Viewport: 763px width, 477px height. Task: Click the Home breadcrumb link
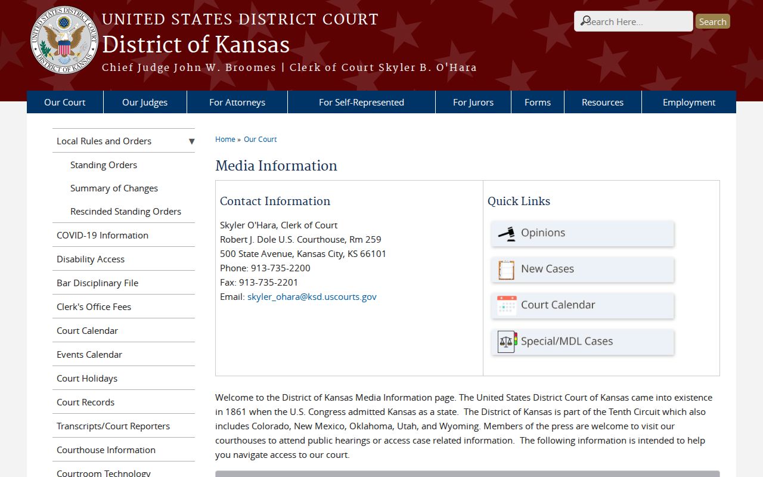point(225,140)
